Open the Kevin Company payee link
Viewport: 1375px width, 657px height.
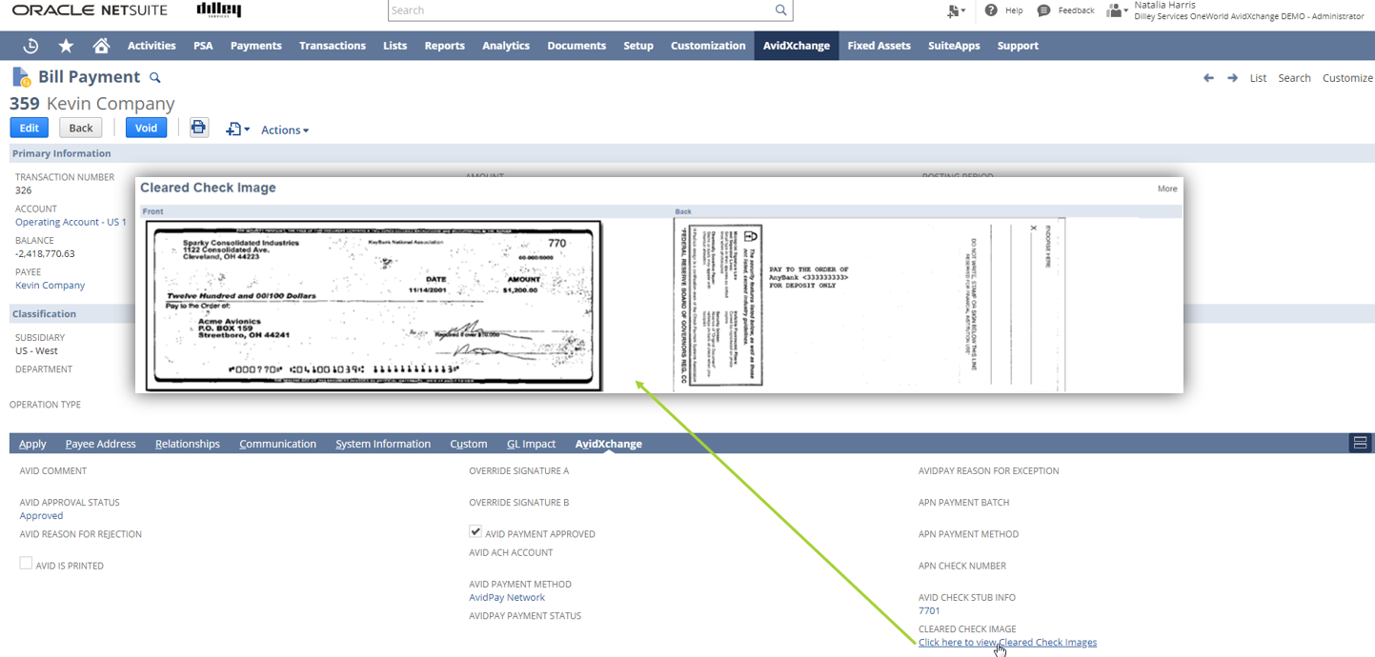tap(51, 285)
